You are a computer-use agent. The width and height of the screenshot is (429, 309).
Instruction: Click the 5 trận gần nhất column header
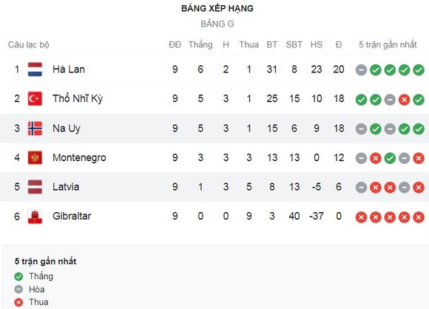tap(388, 44)
